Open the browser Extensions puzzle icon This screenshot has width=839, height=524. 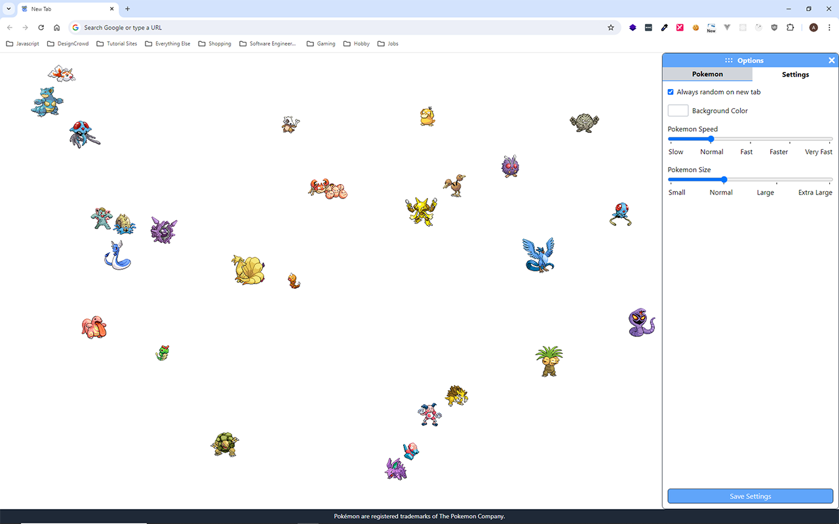coord(790,28)
